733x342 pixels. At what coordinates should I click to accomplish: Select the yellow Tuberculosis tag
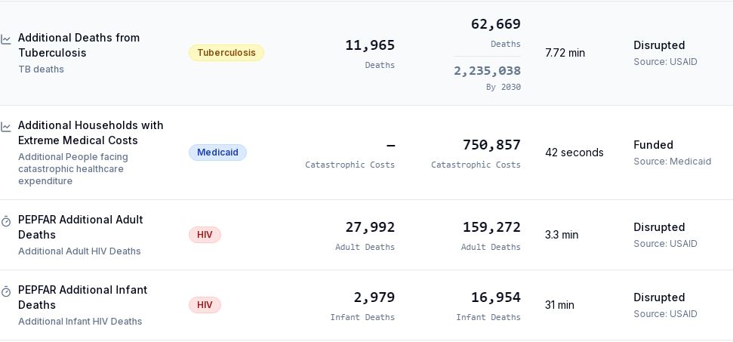click(x=226, y=53)
